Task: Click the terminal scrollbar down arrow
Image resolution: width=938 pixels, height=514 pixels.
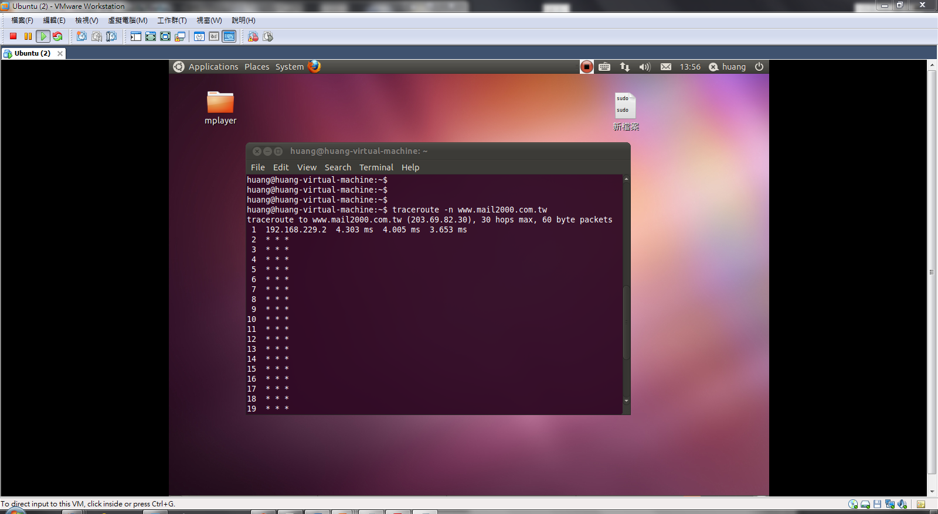Action: point(626,401)
